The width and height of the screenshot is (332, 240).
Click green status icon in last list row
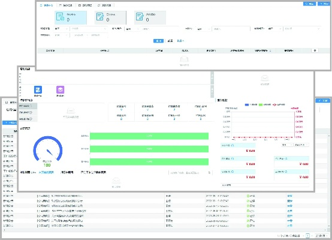click(x=248, y=226)
